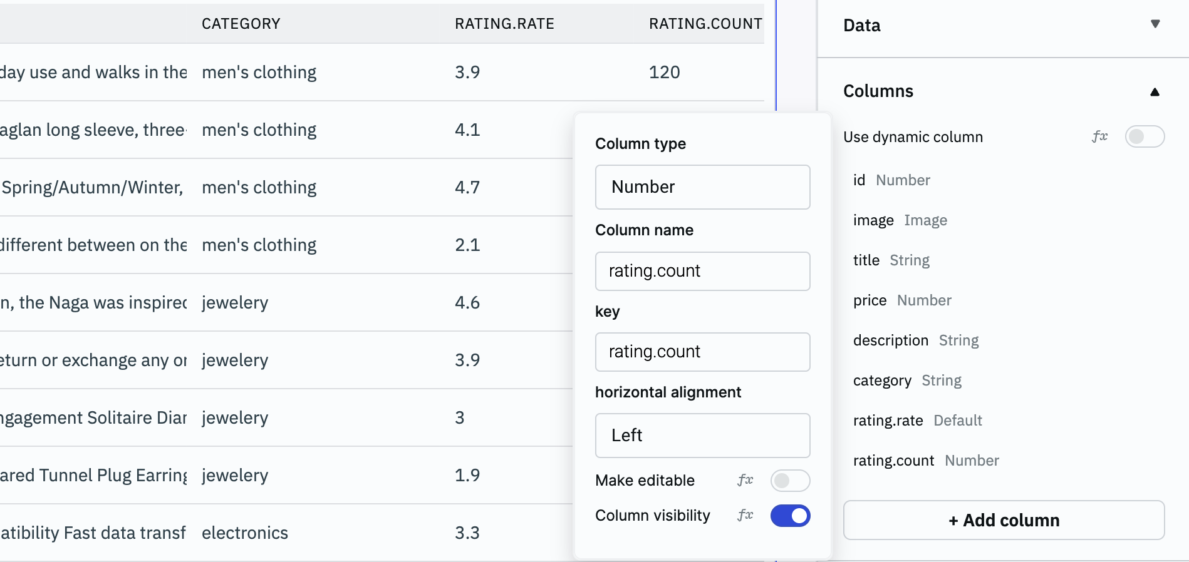The width and height of the screenshot is (1189, 562).
Task: Click fx icon next to Column visibility
Action: click(745, 515)
